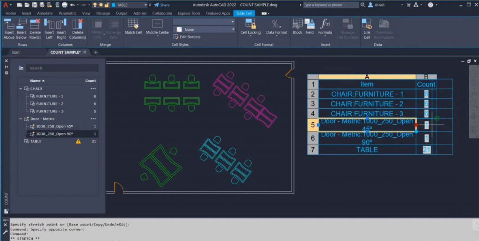Select the Match Cell tool

click(133, 27)
